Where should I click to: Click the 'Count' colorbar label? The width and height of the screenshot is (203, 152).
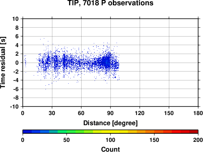click(110, 150)
